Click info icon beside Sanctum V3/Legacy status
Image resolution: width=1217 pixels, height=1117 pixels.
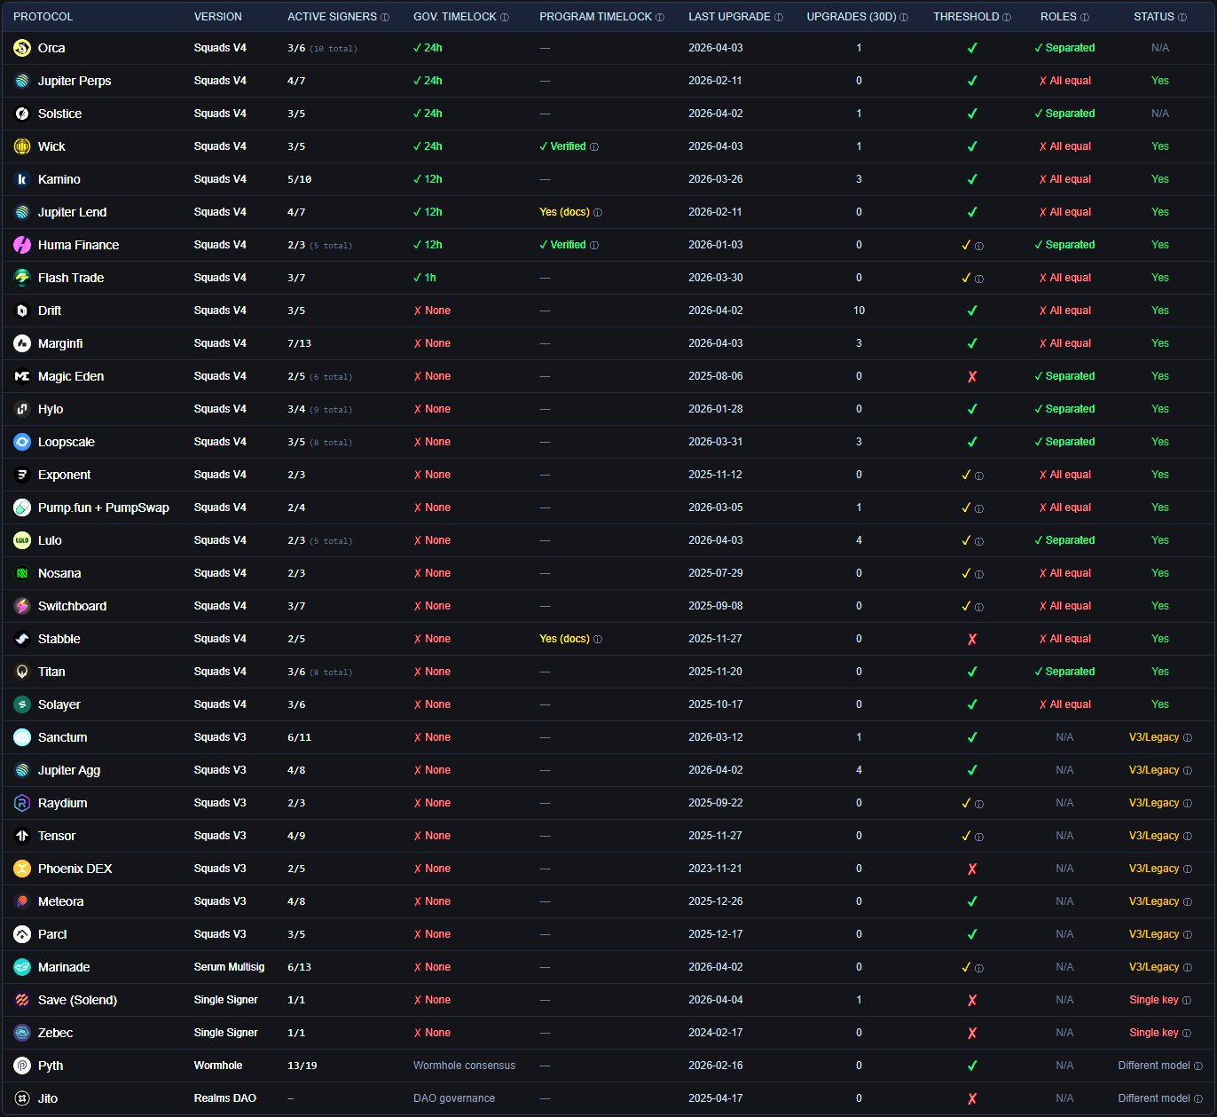[1188, 738]
